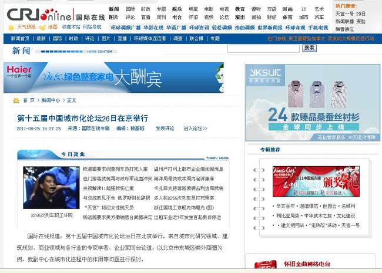
Task: Open 辛亥百年 special topic link
Action: pos(286,206)
